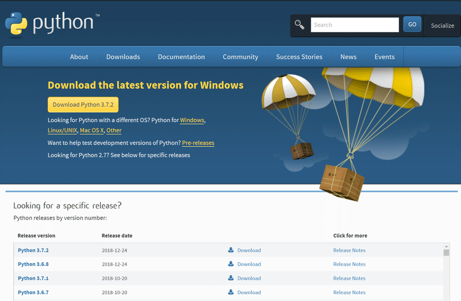Open the Events menu
The height and width of the screenshot is (301, 461).
[384, 56]
